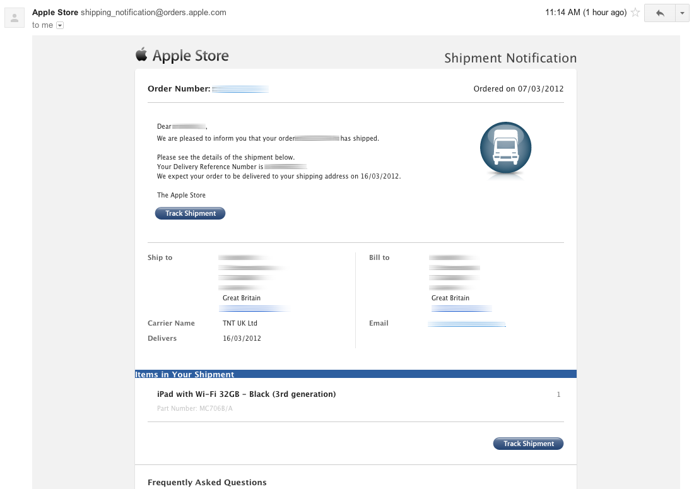Click the 'Please see the details of the shipment below.' line
This screenshot has width=694, height=489.
(225, 157)
